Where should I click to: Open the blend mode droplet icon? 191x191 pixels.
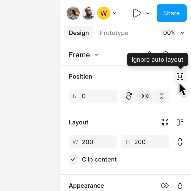click(180, 186)
